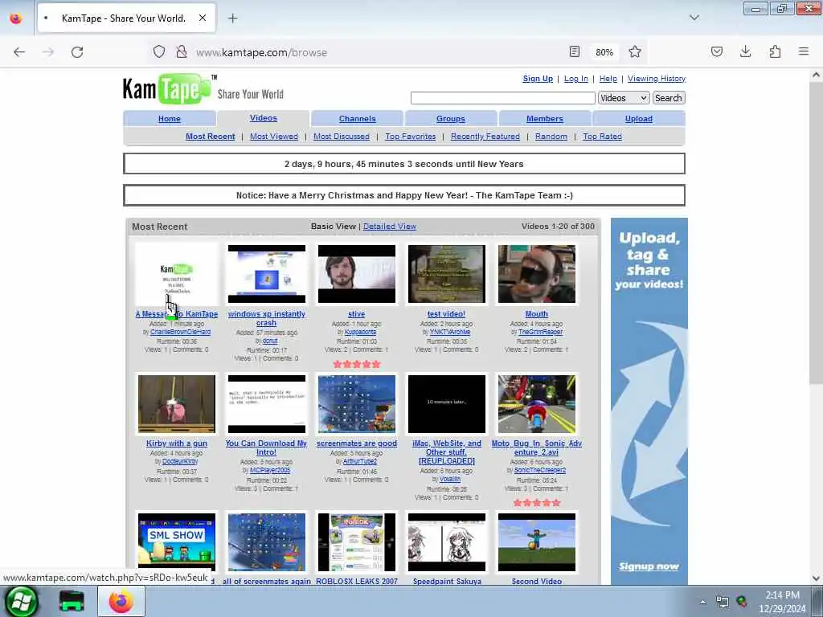Click the network tray icon
The height and width of the screenshot is (617, 823).
pyautogui.click(x=723, y=602)
